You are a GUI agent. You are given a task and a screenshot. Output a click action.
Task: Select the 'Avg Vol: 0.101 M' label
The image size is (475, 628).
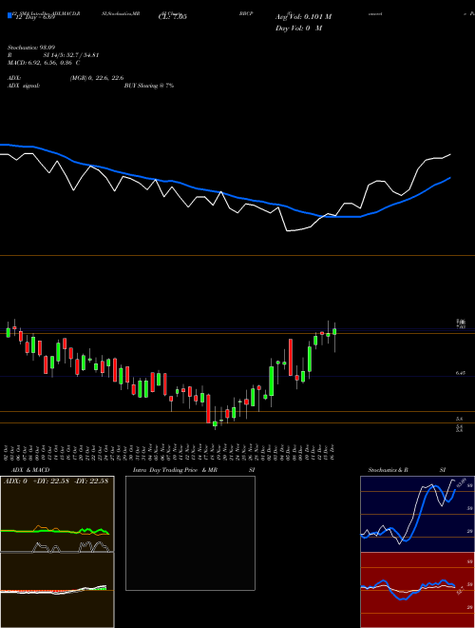(x=303, y=17)
